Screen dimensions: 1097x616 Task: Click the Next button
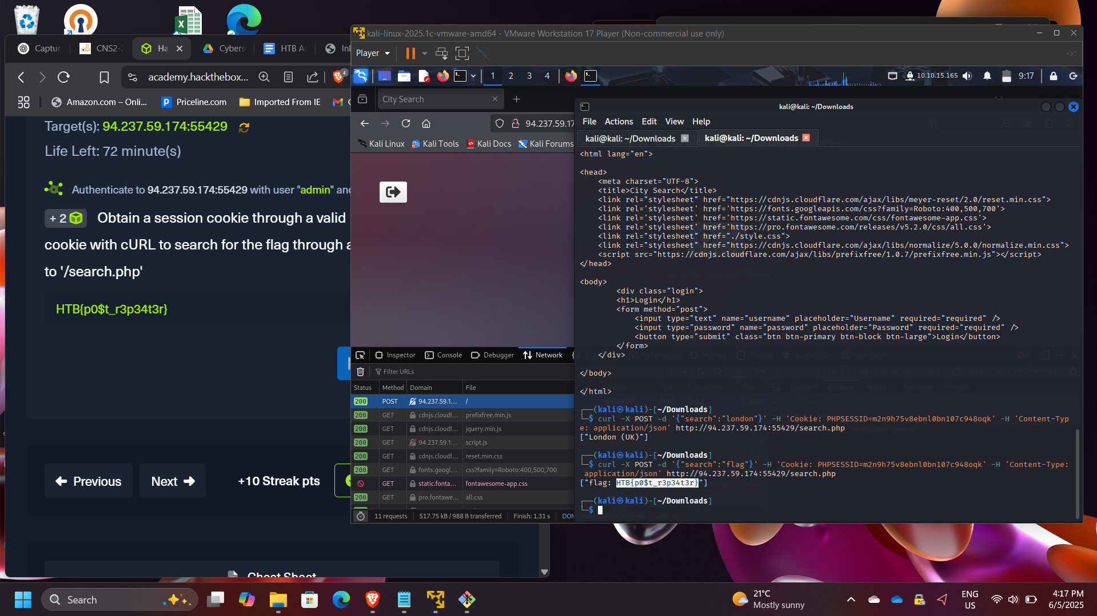click(x=173, y=481)
